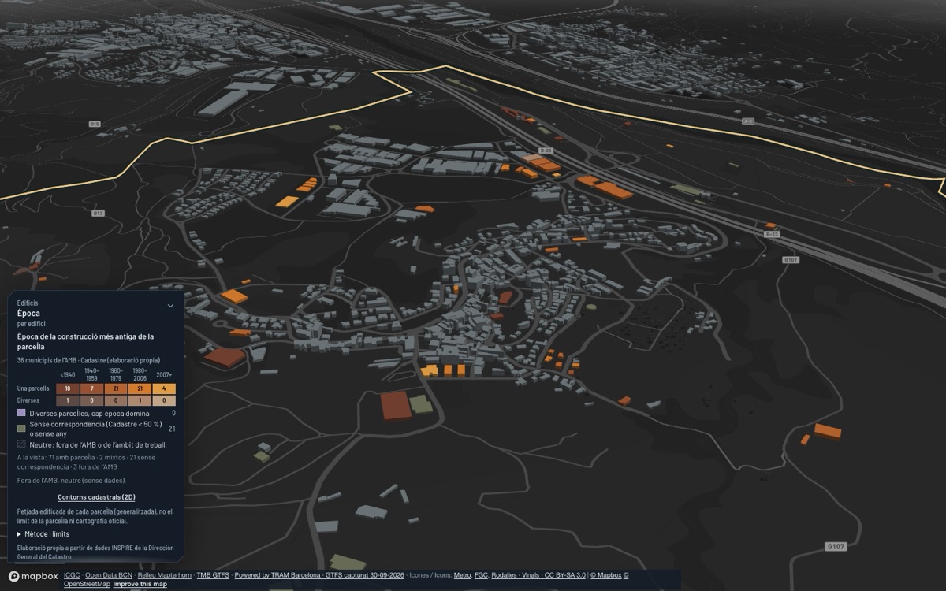The width and height of the screenshot is (946, 591).
Task: Select the purple Diverses parcel·les swatch
Action: click(21, 413)
